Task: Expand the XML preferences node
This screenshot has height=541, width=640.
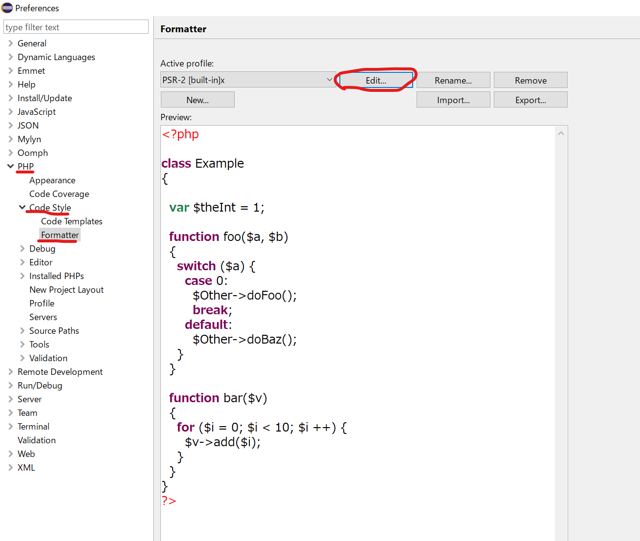Action: click(x=10, y=467)
